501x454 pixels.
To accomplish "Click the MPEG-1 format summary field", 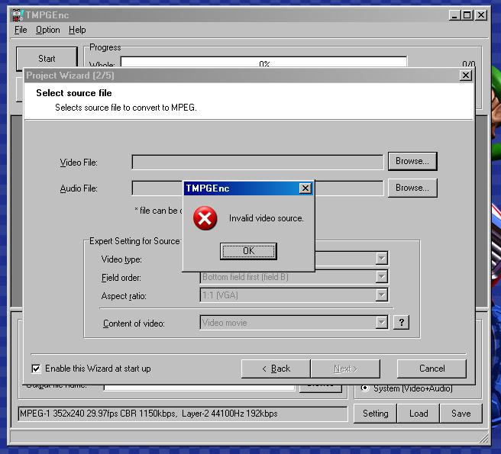I will (183, 414).
